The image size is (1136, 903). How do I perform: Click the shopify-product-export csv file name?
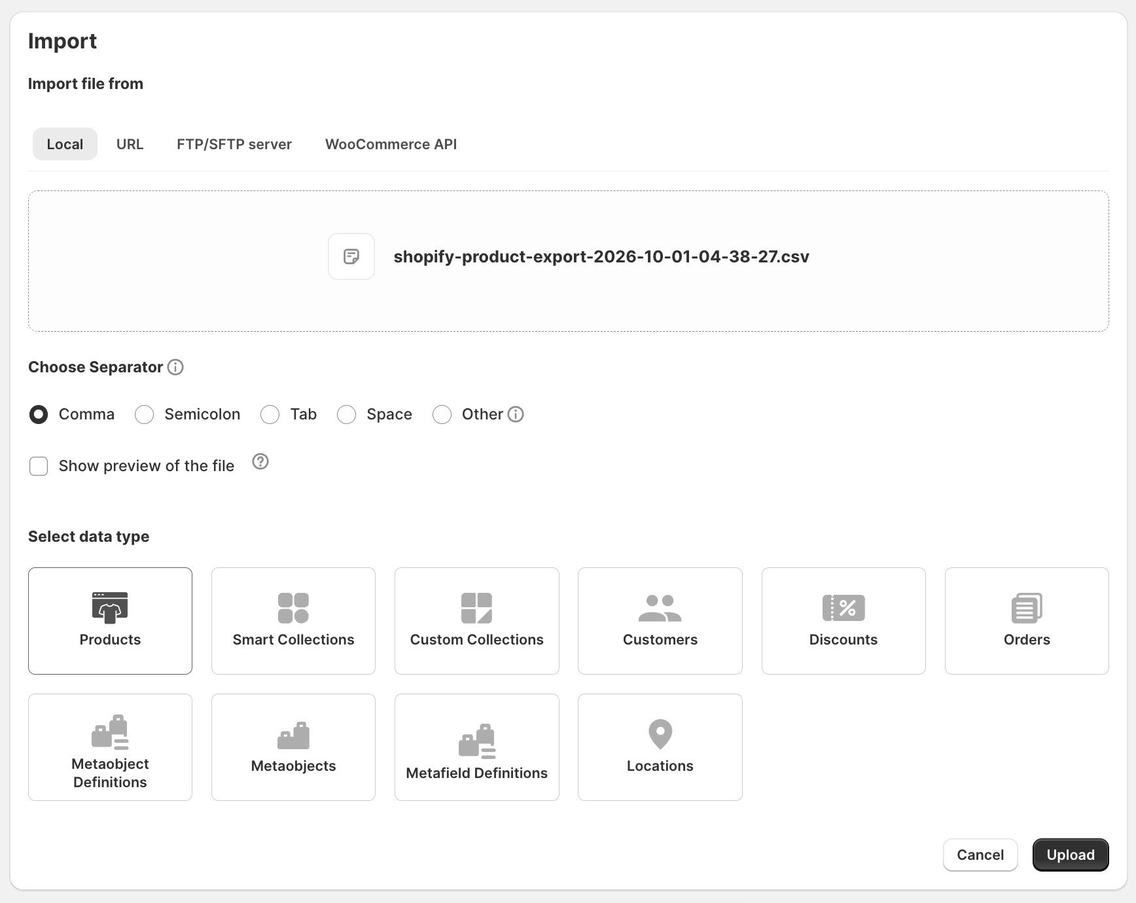(601, 257)
